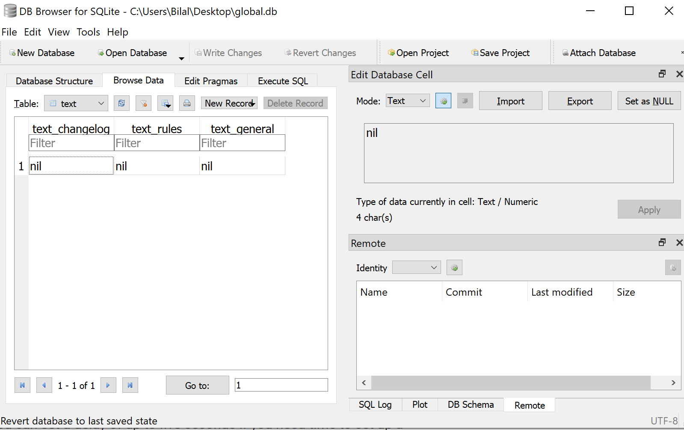
Task: Click Attach Database toolbar button
Action: (x=598, y=53)
